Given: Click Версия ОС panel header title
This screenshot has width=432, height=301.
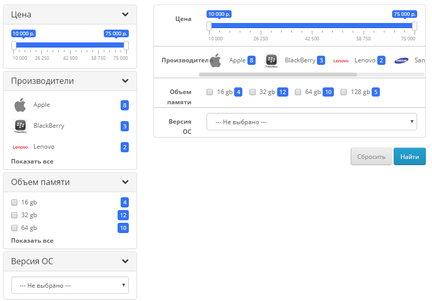Looking at the screenshot, I should [x=32, y=261].
